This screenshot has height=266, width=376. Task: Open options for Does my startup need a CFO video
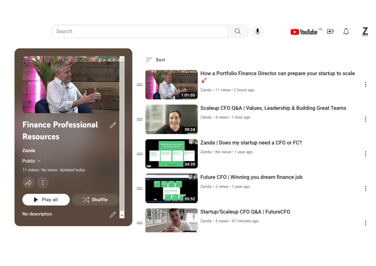pos(366,154)
